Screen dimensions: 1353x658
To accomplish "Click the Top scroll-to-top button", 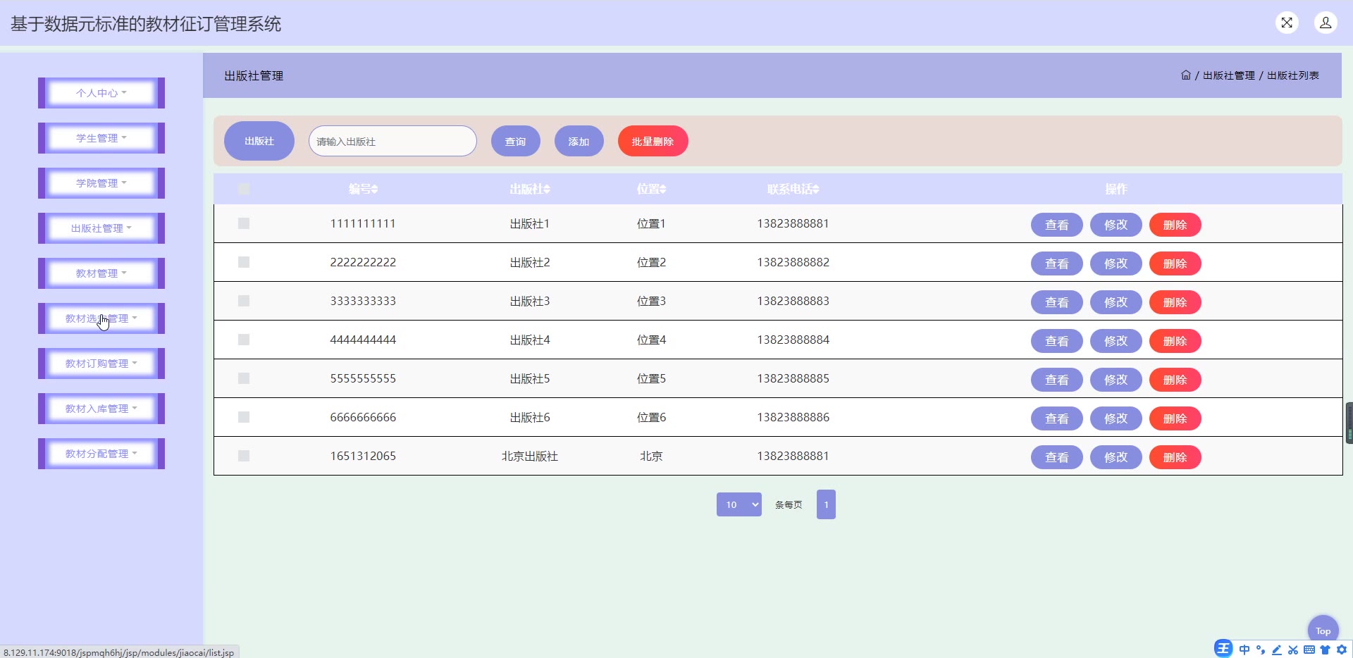I will [1323, 631].
